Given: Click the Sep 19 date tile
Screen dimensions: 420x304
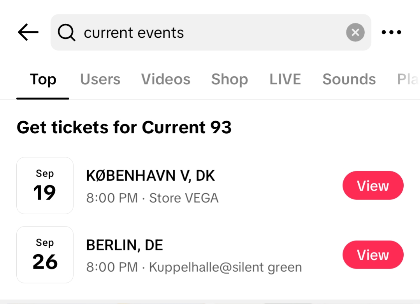Looking at the screenshot, I should (45, 185).
